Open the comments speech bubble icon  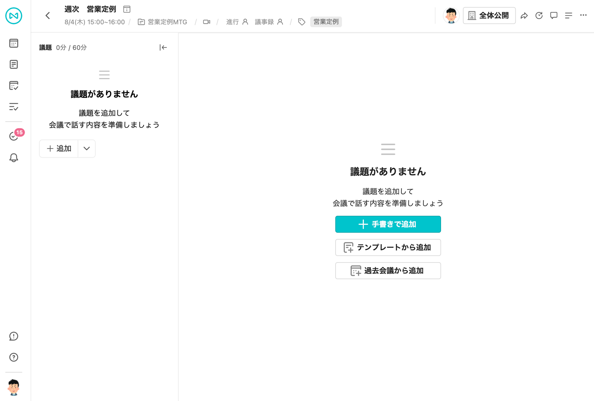[x=554, y=15]
